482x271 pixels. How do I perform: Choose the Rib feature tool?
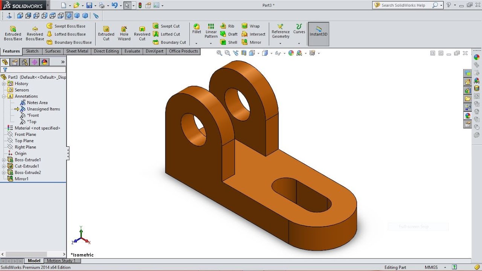[227, 26]
